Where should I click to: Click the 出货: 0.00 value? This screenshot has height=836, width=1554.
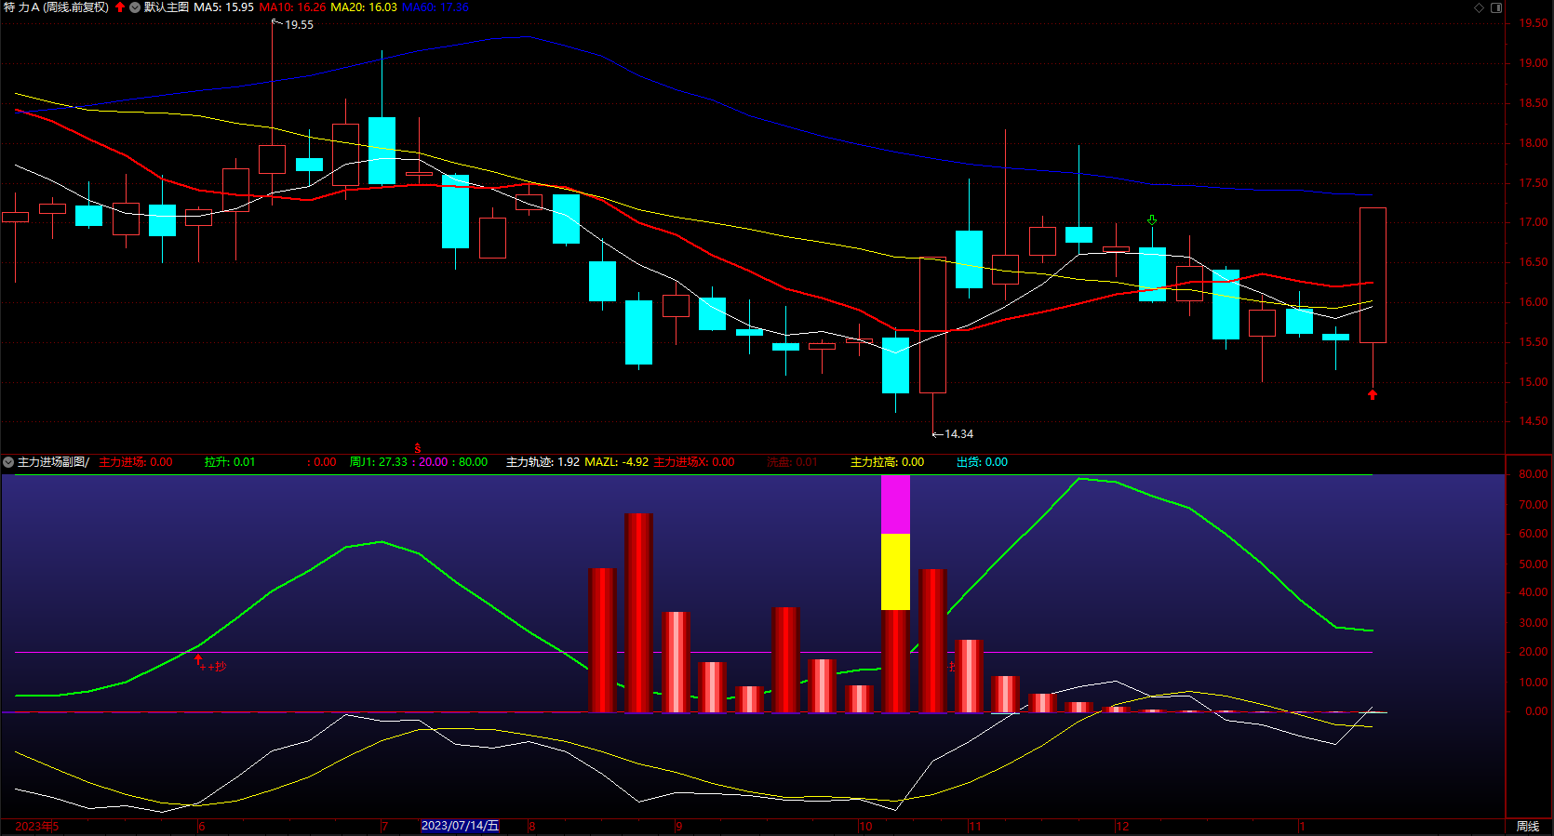pyautogui.click(x=982, y=462)
